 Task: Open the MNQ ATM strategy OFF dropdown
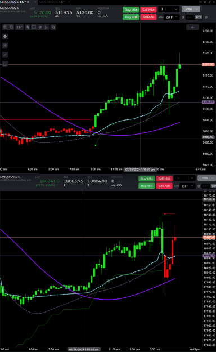pyautogui.click(x=187, y=186)
